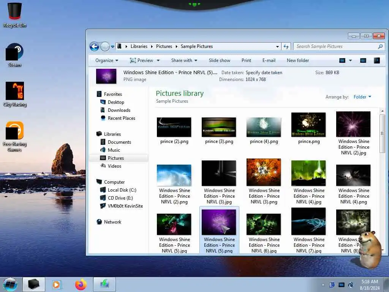Screen dimensions: 389x292
Task: Select Windows Shine Edition NRVL (4).jpg thumbnail
Action: (x=308, y=173)
